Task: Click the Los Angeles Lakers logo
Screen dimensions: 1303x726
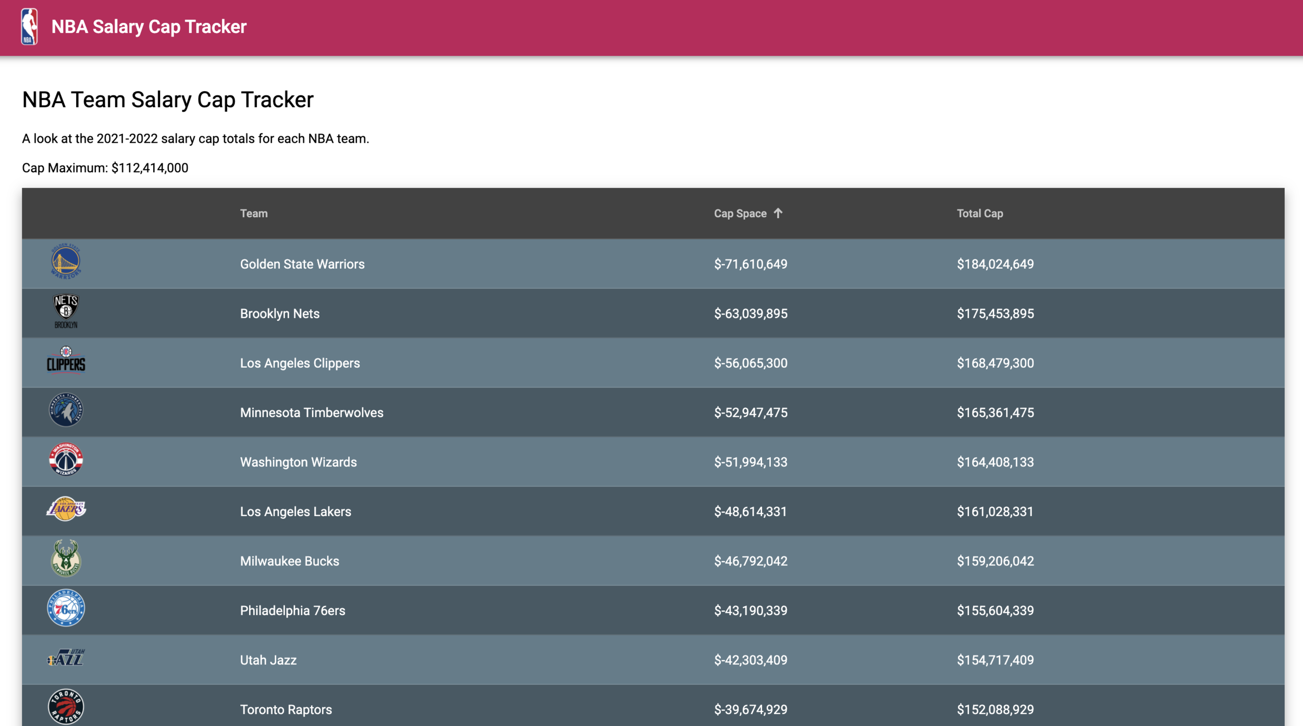Action: (x=66, y=508)
